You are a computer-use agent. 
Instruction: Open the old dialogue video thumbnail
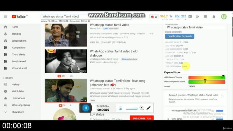tap(66, 61)
